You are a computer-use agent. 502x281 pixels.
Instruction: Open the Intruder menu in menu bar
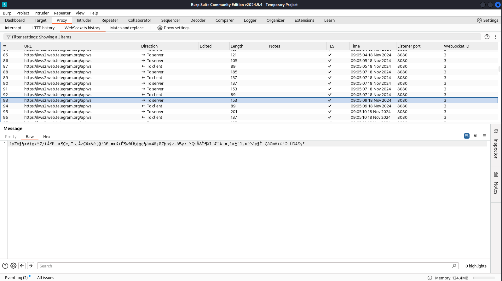click(x=42, y=13)
